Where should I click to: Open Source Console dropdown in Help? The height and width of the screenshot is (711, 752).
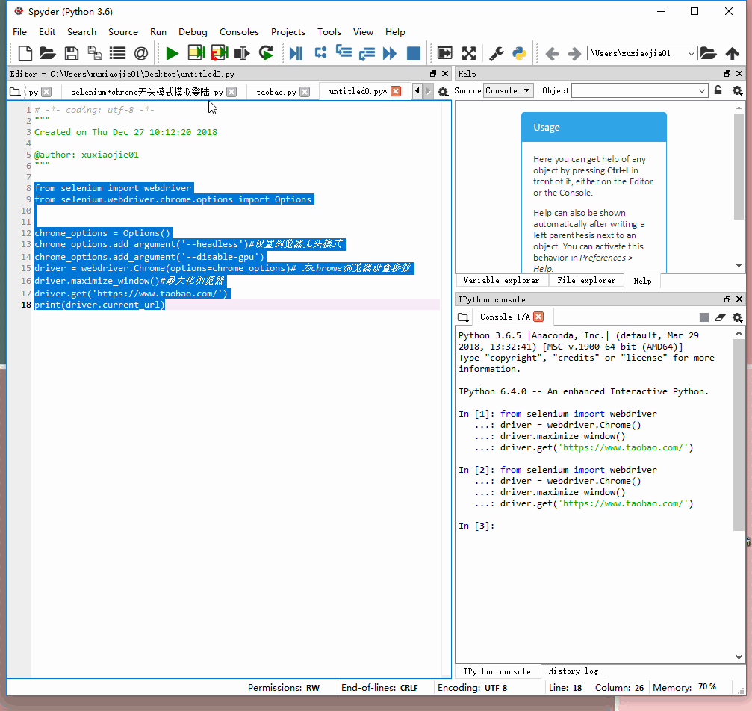pos(509,90)
